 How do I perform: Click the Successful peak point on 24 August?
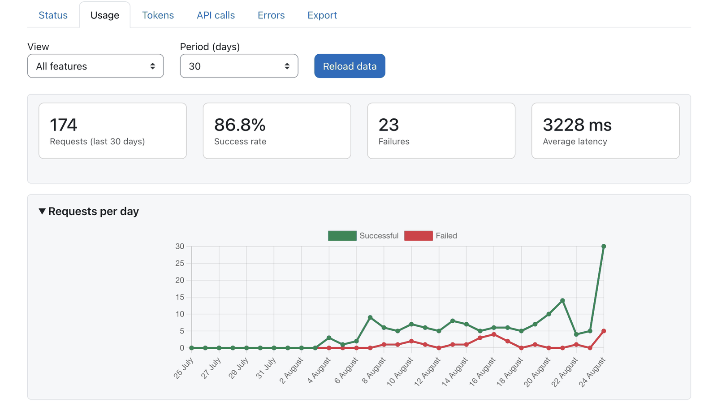coord(604,247)
